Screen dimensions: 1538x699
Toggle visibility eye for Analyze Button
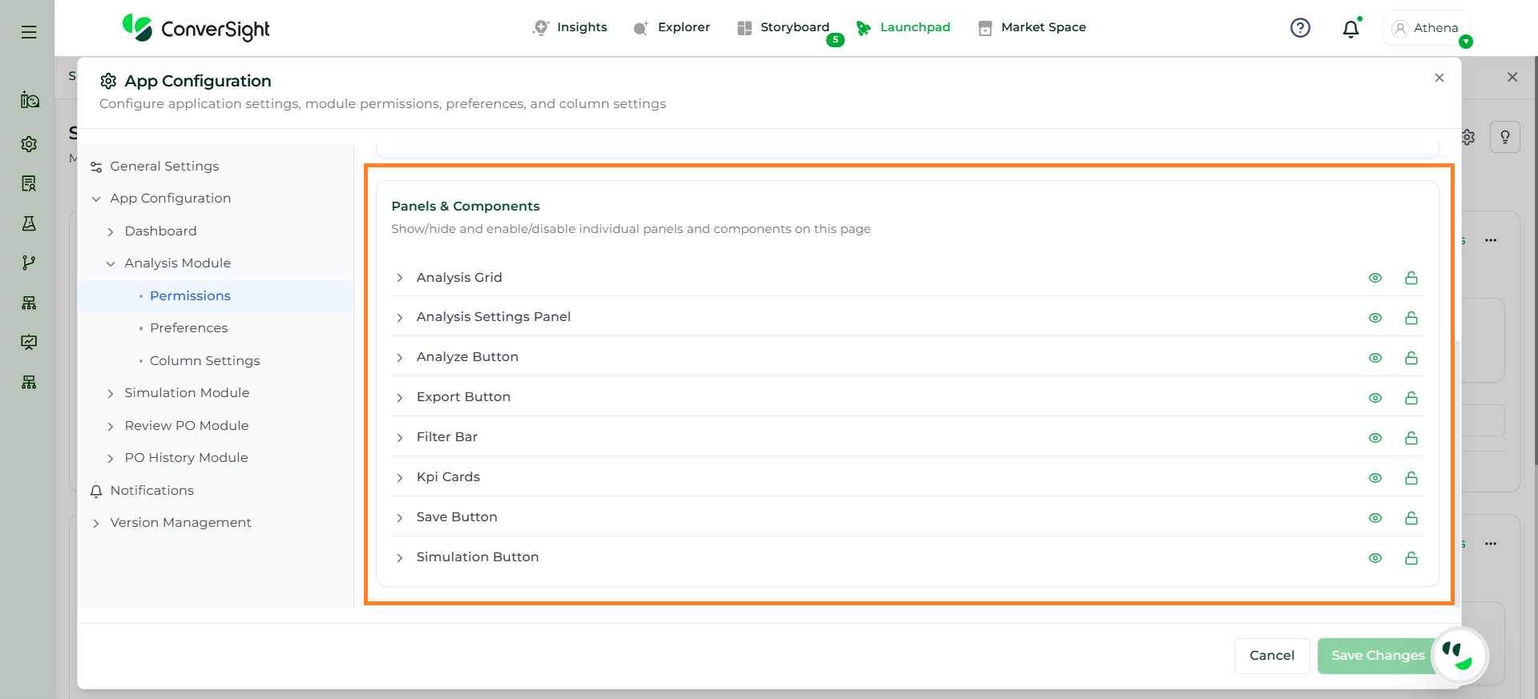[1375, 358]
